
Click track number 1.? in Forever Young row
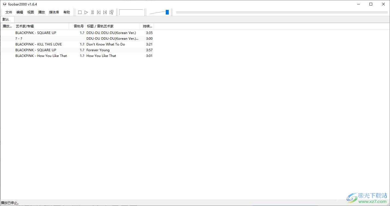point(82,50)
